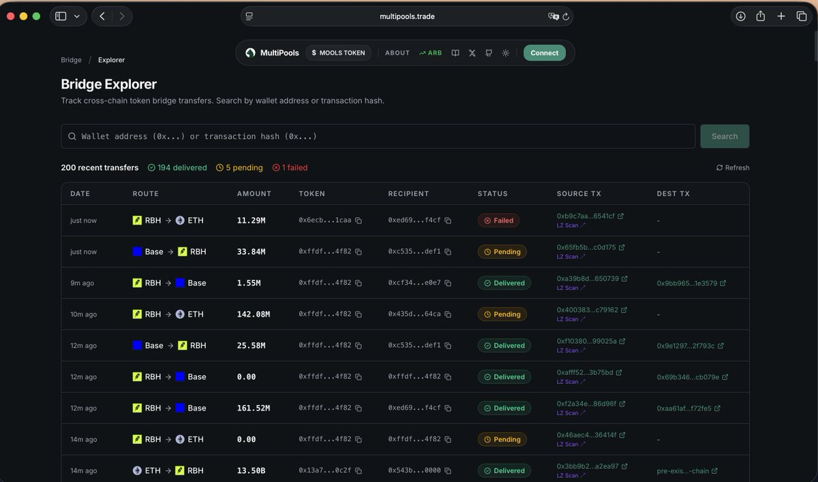Screen dimensions: 818x482
Task: Open the Safari share icon
Action: [761, 16]
